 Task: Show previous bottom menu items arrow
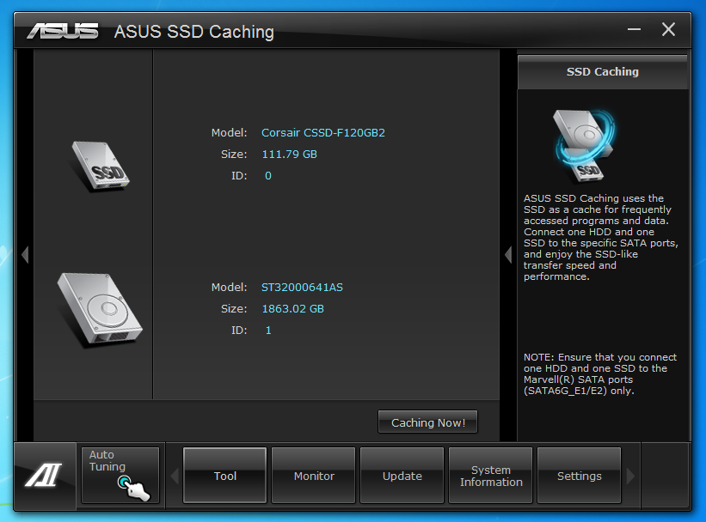(x=175, y=476)
